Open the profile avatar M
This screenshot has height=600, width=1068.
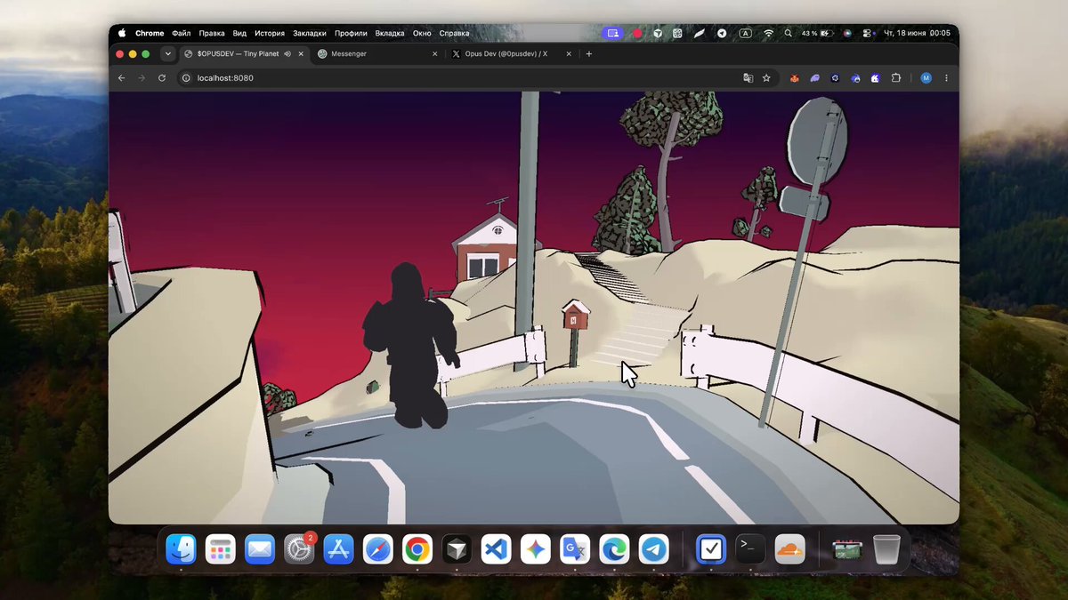coord(926,78)
